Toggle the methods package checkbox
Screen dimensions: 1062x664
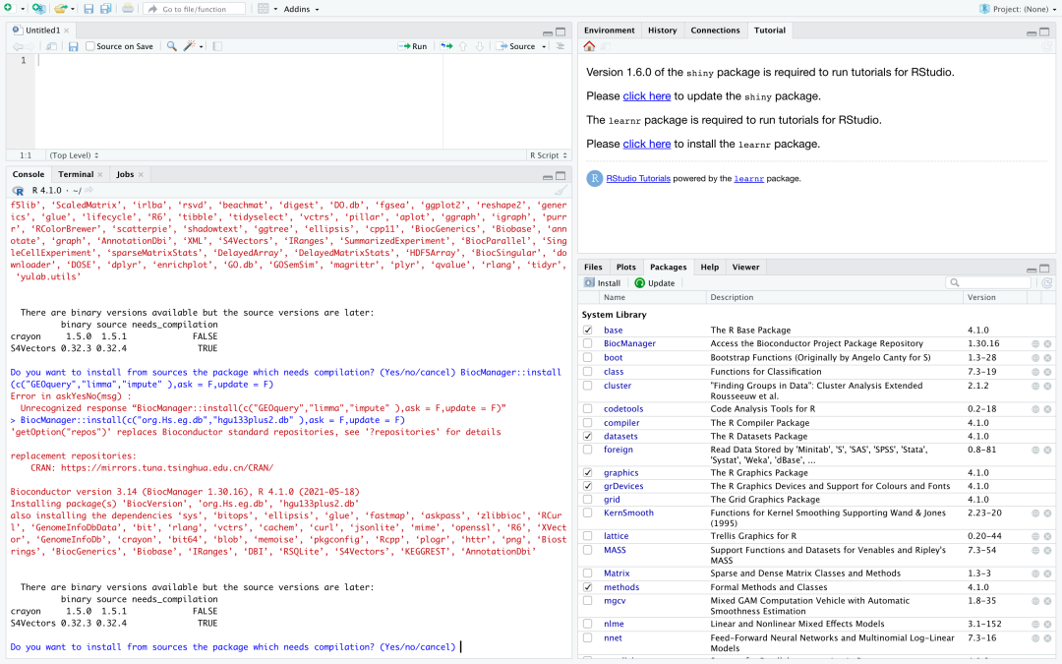click(588, 587)
